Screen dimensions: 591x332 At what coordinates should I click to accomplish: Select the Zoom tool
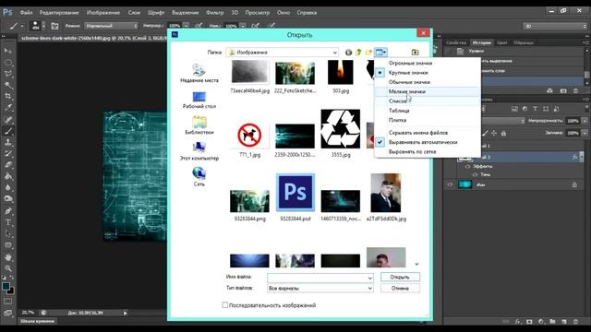[x=8, y=268]
